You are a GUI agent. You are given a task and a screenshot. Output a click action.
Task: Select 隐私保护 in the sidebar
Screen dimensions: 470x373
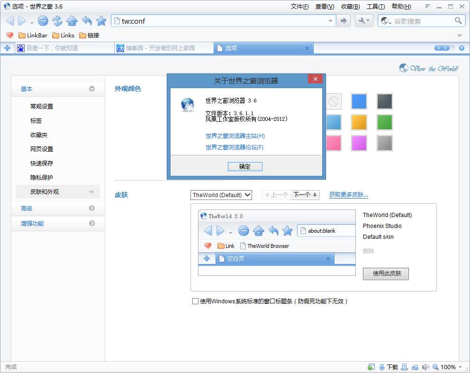tap(42, 177)
